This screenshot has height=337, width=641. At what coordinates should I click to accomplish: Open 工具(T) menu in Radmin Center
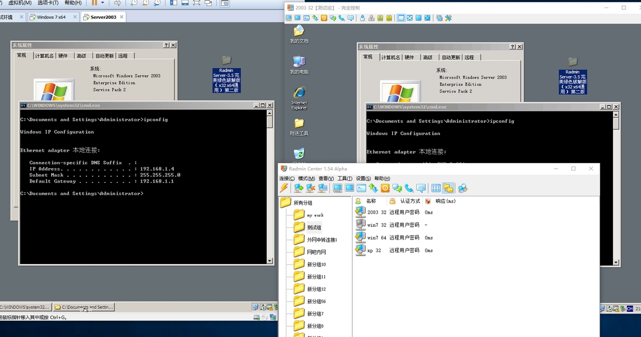[x=345, y=179]
